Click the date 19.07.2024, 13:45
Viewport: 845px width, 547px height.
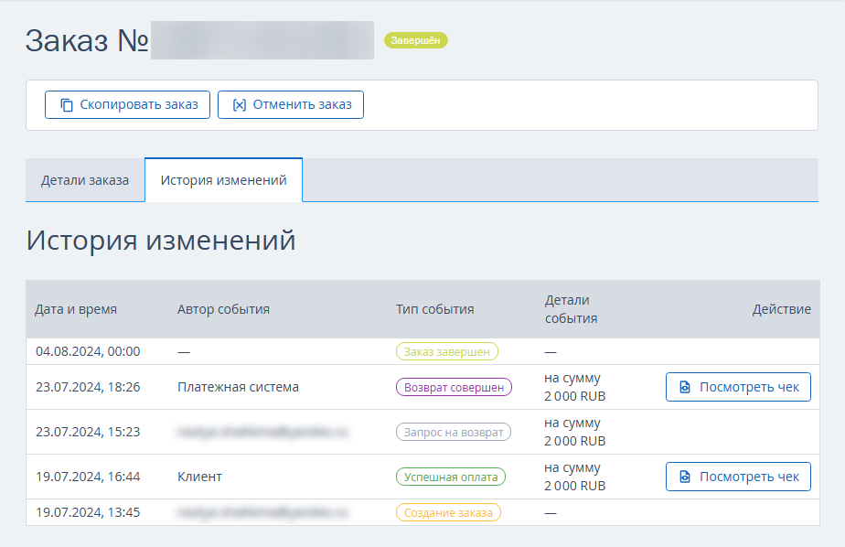click(88, 512)
